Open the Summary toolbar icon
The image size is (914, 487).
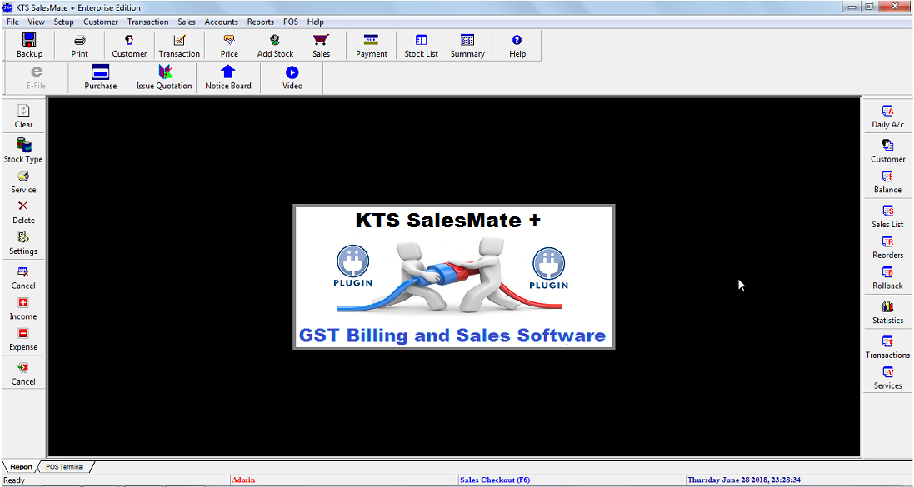pyautogui.click(x=467, y=40)
